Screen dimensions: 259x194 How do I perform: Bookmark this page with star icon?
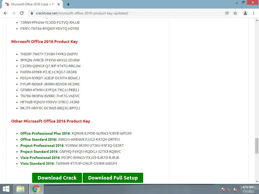pyautogui.click(x=235, y=13)
